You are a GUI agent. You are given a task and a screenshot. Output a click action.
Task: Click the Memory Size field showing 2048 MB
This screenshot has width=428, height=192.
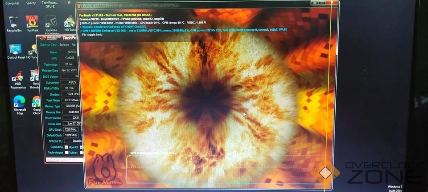tap(70, 112)
